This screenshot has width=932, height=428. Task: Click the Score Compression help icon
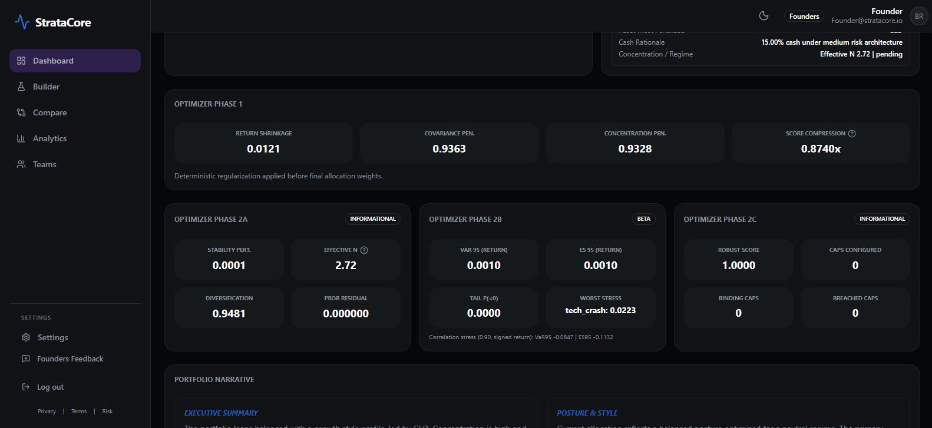coord(852,134)
